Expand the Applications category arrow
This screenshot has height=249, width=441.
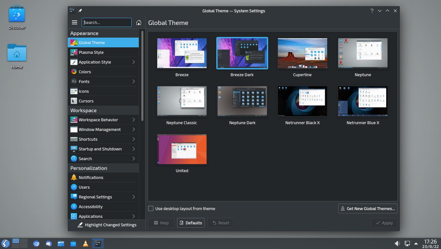click(134, 216)
